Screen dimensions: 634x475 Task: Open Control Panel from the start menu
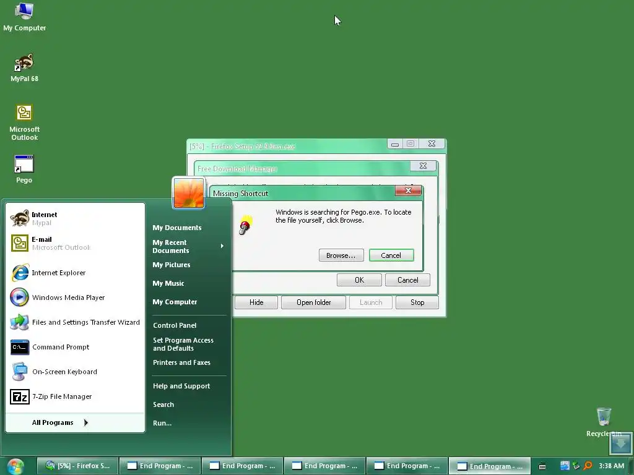(x=175, y=325)
